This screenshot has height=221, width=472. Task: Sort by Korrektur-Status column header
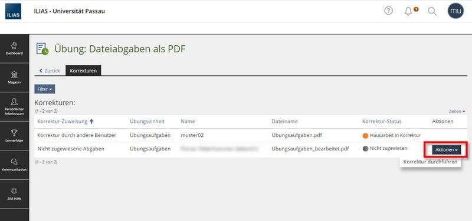(x=382, y=122)
